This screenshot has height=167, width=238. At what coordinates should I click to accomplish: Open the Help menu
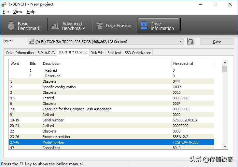point(31,12)
